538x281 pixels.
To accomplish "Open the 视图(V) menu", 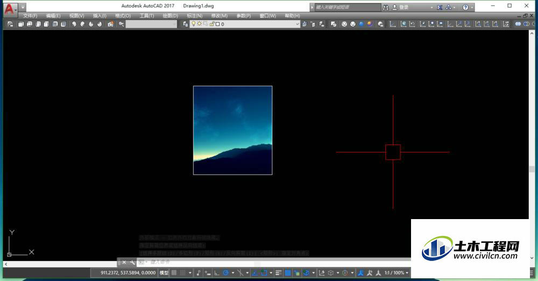I will [76, 16].
